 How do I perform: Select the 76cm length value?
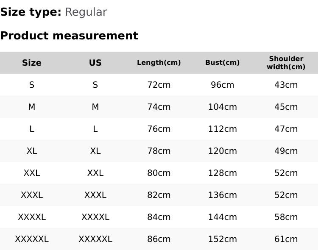click(159, 129)
